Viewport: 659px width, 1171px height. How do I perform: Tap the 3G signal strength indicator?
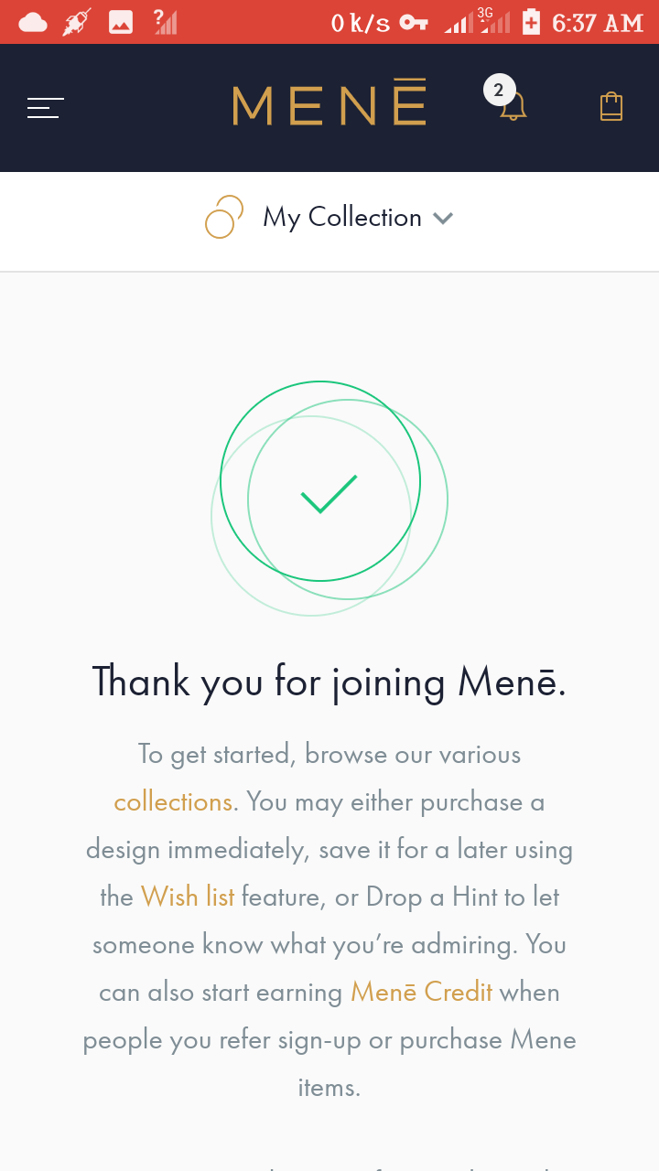[494, 20]
